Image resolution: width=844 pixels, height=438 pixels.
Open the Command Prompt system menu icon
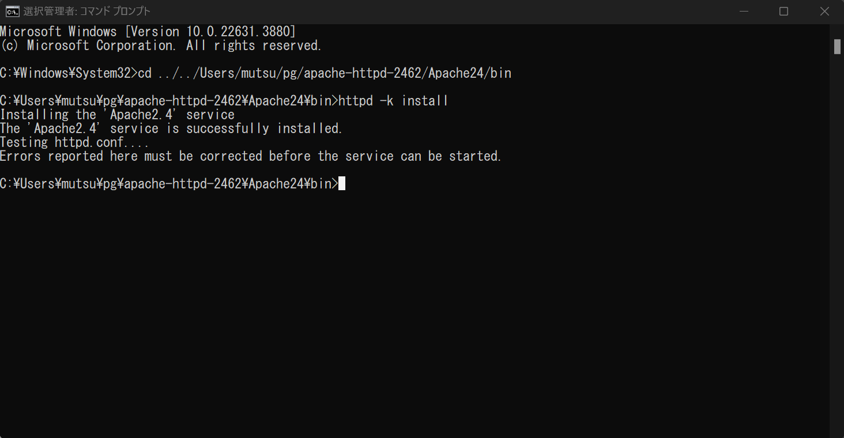pyautogui.click(x=11, y=11)
